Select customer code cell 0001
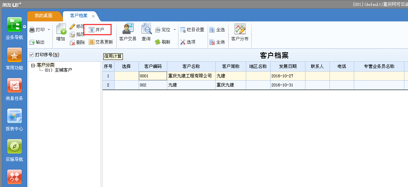 [153, 76]
